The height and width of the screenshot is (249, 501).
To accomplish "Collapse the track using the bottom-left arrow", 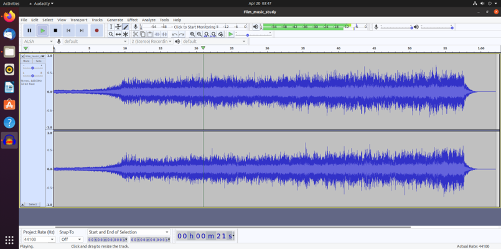I will click(x=23, y=204).
